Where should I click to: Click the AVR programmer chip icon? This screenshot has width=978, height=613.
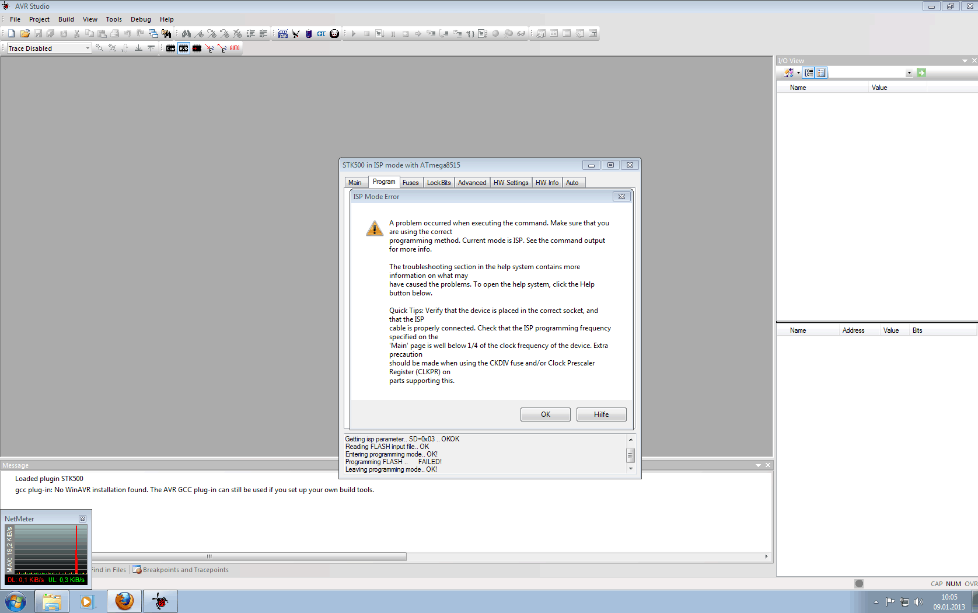tap(184, 48)
